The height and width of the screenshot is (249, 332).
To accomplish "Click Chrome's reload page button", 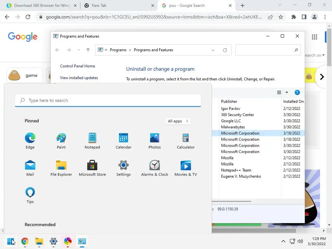I will pos(28,17).
